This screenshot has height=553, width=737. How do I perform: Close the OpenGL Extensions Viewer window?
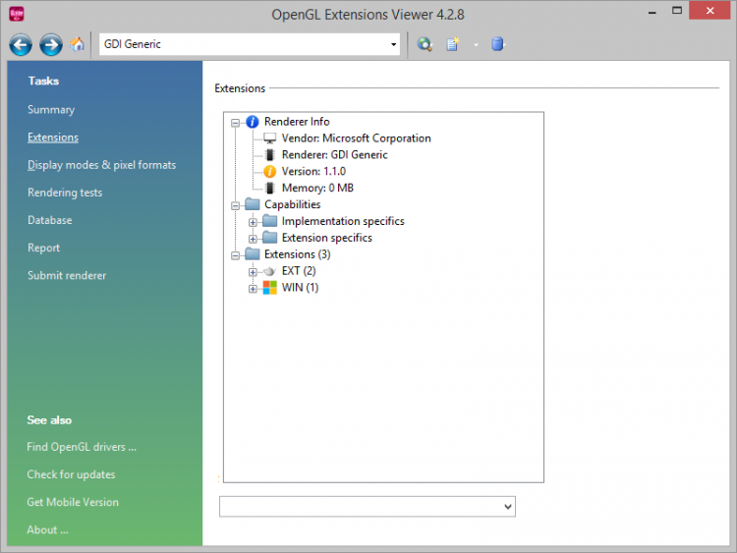[709, 11]
